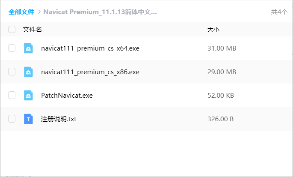The height and width of the screenshot is (177, 293).
Task: Sort by the 大小 column header
Action: click(x=213, y=30)
